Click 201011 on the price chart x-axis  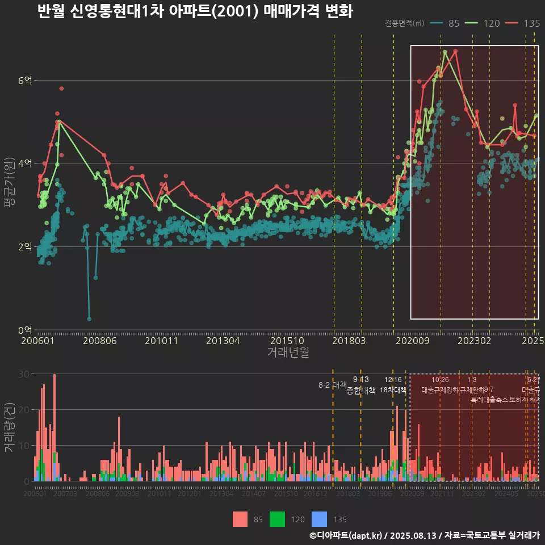coord(161,341)
